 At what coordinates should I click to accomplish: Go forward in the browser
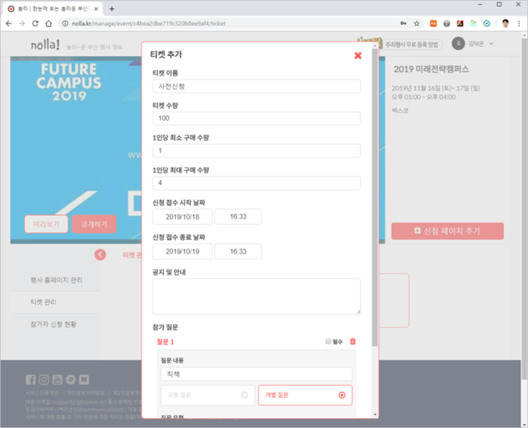22,24
